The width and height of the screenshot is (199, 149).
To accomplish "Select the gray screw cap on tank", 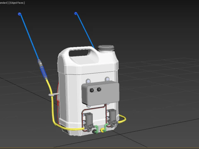I will [106, 48].
